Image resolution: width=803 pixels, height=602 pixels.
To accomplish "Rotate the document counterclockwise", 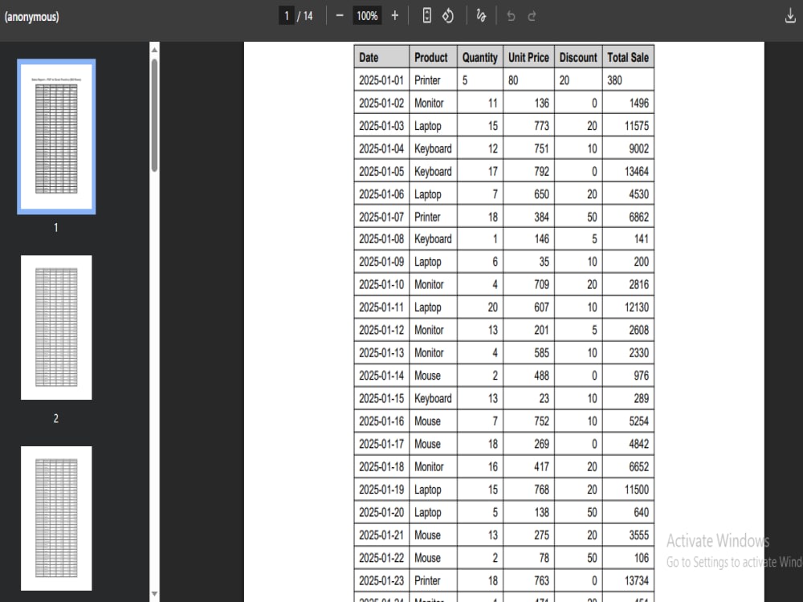I will (x=448, y=16).
